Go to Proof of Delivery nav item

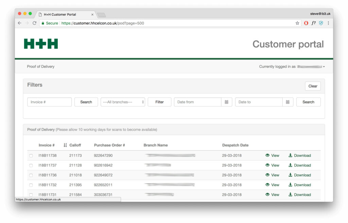coord(41,67)
